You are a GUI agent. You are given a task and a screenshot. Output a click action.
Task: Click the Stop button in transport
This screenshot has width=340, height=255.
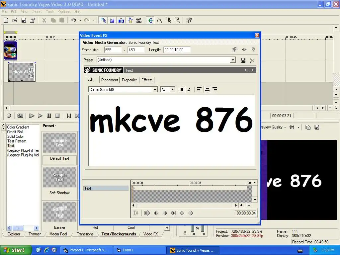coord(57,116)
